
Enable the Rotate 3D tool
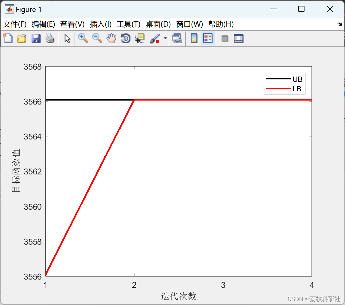coord(126,38)
